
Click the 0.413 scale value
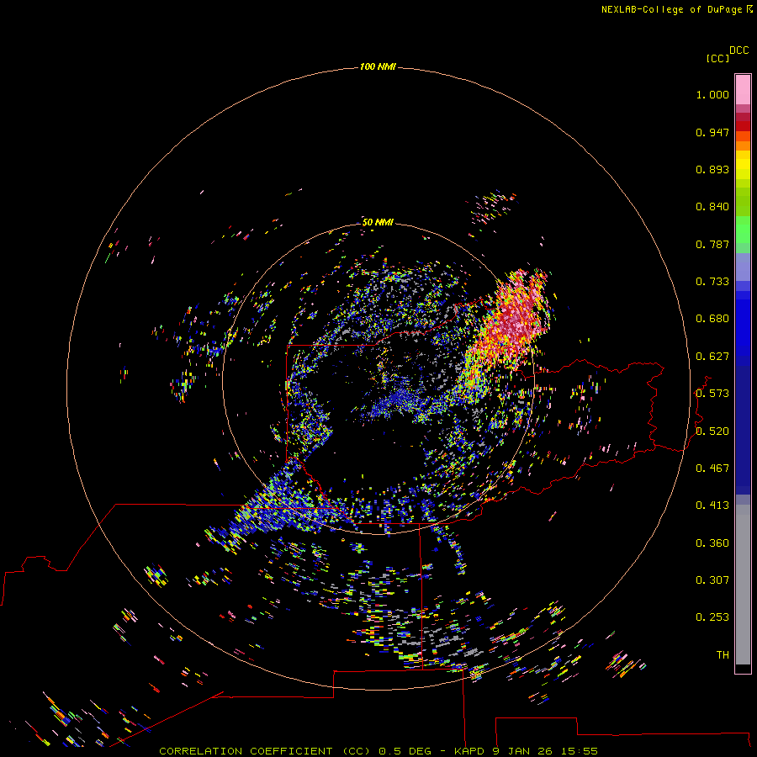(712, 506)
